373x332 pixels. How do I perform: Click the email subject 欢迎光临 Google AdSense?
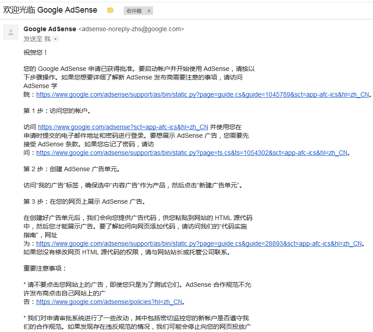50,10
